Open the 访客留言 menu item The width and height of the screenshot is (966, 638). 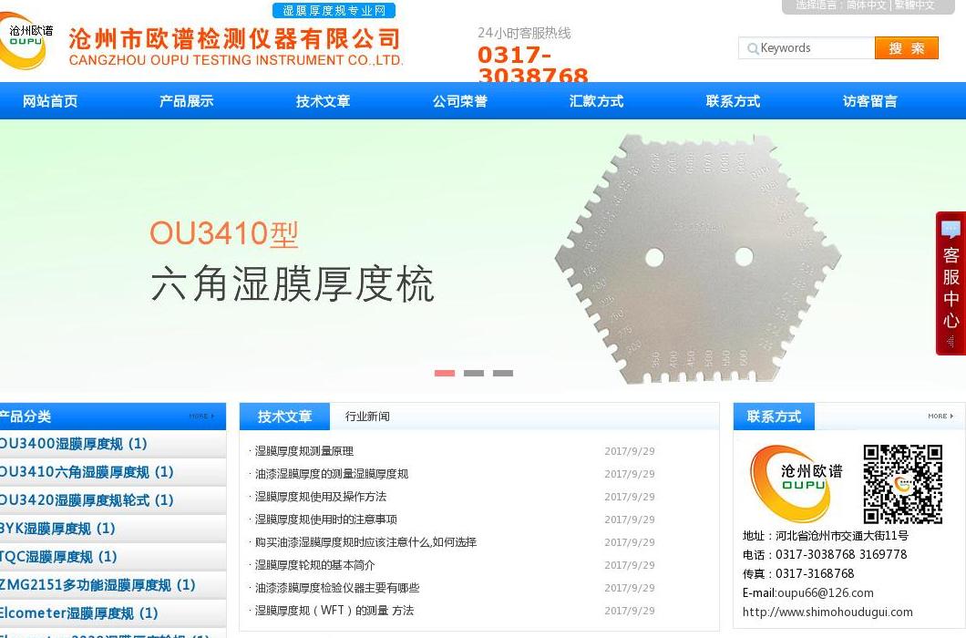(x=870, y=101)
